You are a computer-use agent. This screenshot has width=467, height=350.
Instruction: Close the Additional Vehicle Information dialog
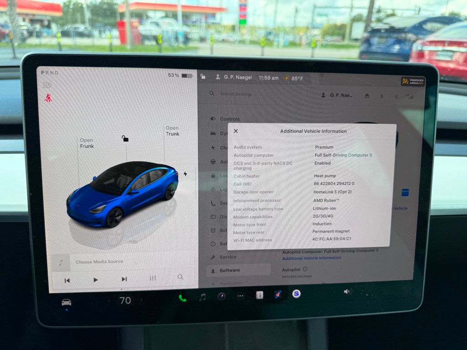click(x=236, y=131)
